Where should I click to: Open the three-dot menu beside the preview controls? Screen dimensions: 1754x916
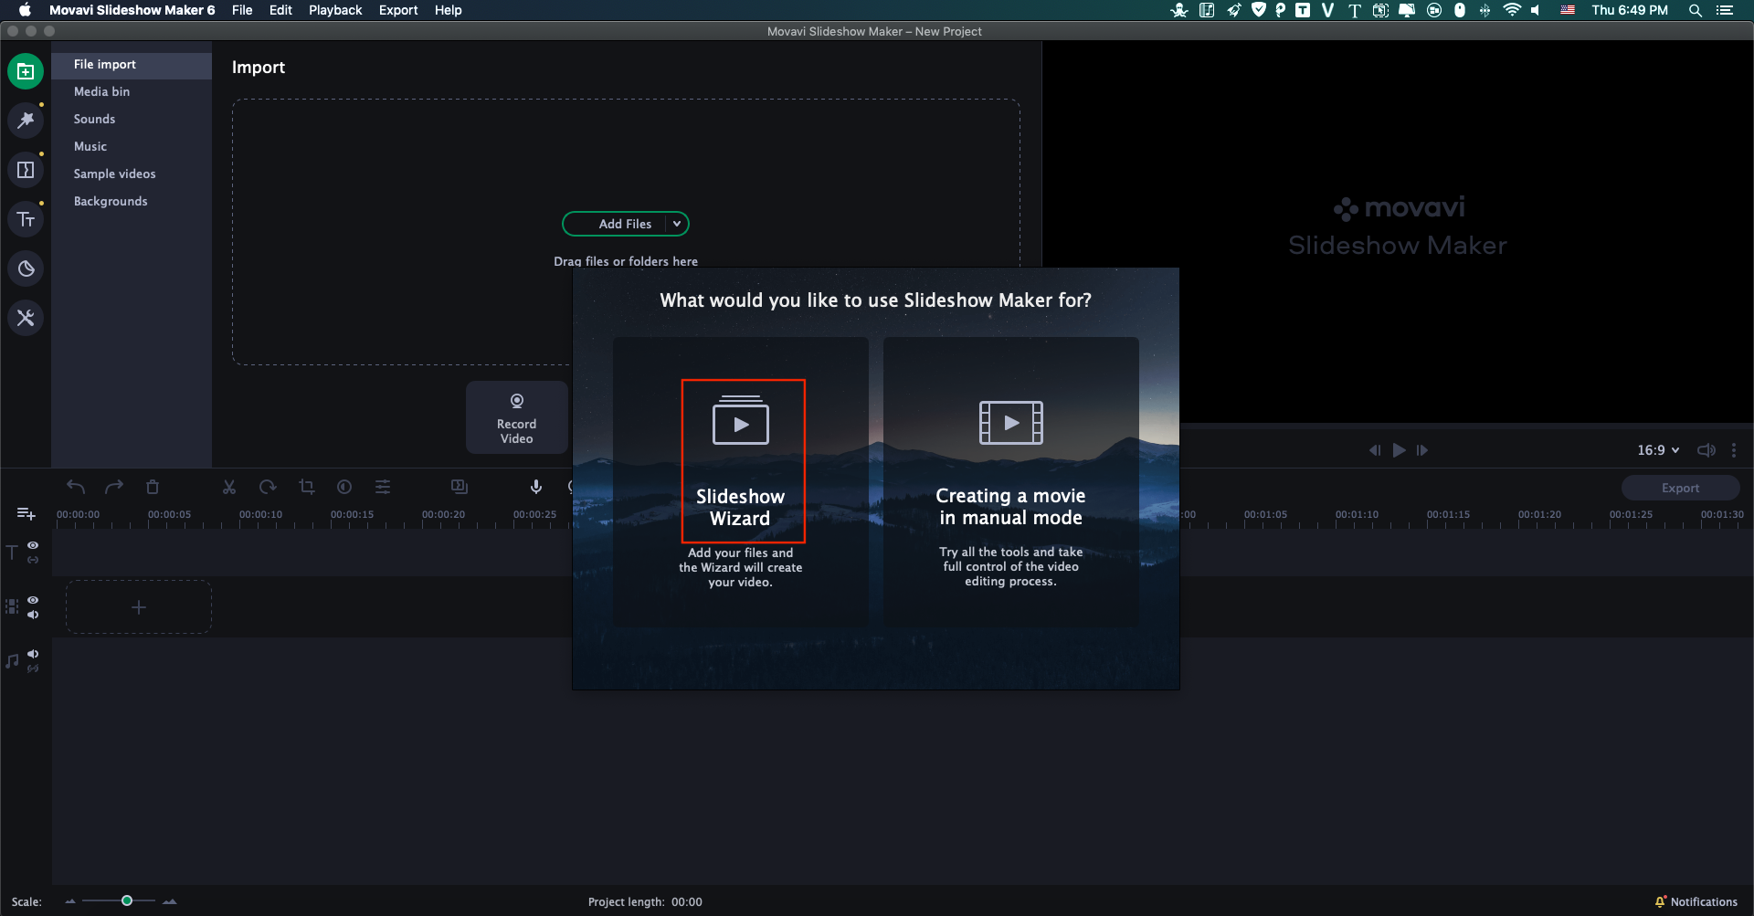coord(1735,449)
